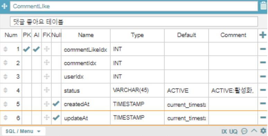Enable PK for userIdx row
Viewport: 268px width, 136px height.
click(27, 76)
